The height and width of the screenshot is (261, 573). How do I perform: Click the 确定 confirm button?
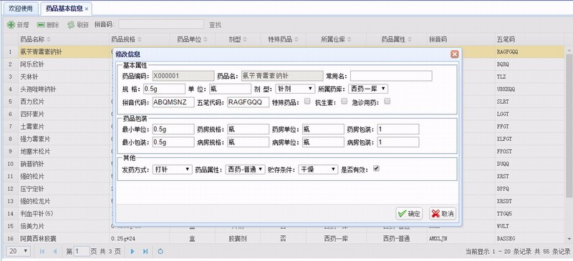coord(409,214)
